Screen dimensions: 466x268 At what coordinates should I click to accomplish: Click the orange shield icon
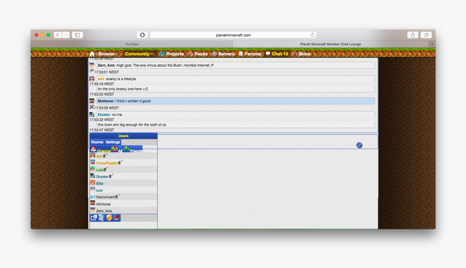coord(109,218)
